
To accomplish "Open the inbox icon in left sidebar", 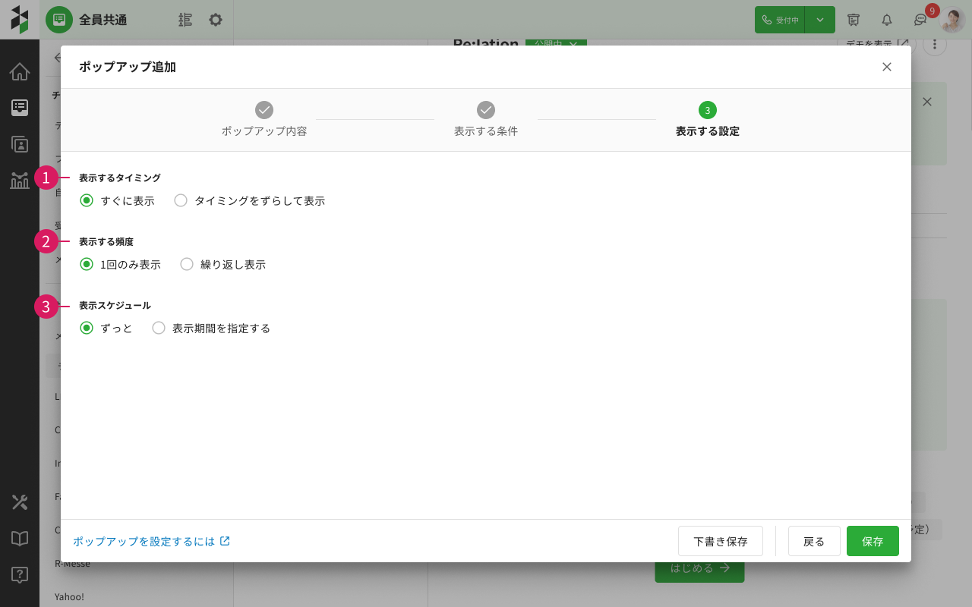I will (x=20, y=108).
